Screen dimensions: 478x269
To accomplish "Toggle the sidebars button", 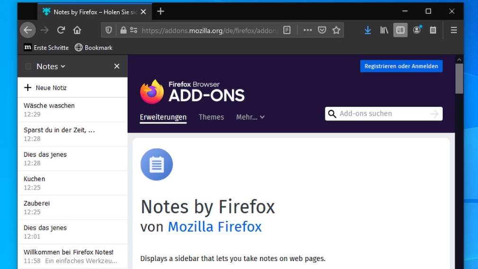I will point(400,30).
